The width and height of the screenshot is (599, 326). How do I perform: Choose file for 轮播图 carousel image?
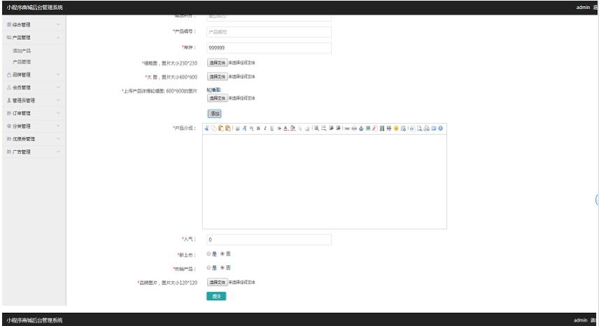(x=218, y=98)
